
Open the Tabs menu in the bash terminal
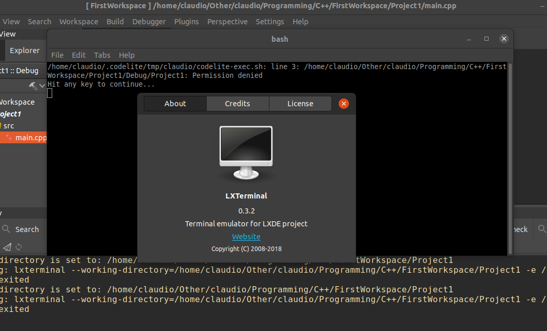[102, 55]
